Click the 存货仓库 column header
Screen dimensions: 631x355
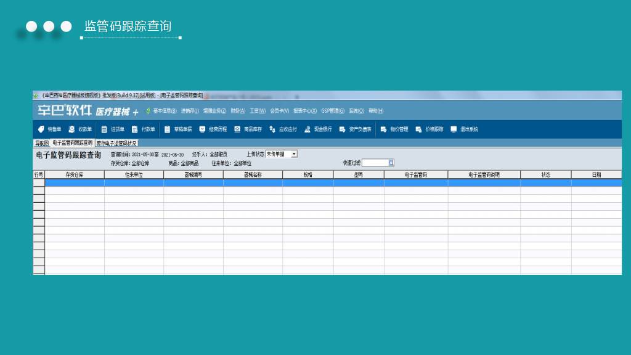tap(75, 174)
